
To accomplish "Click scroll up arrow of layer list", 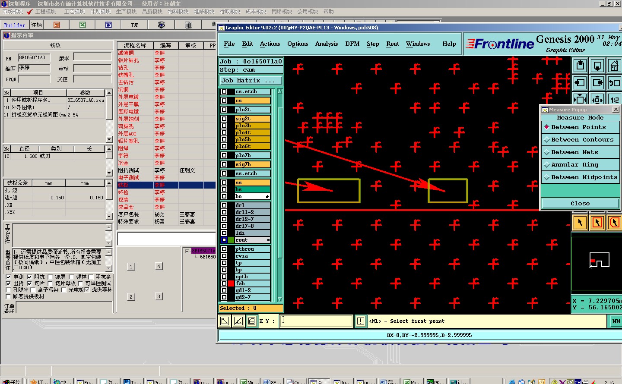I will [x=280, y=91].
